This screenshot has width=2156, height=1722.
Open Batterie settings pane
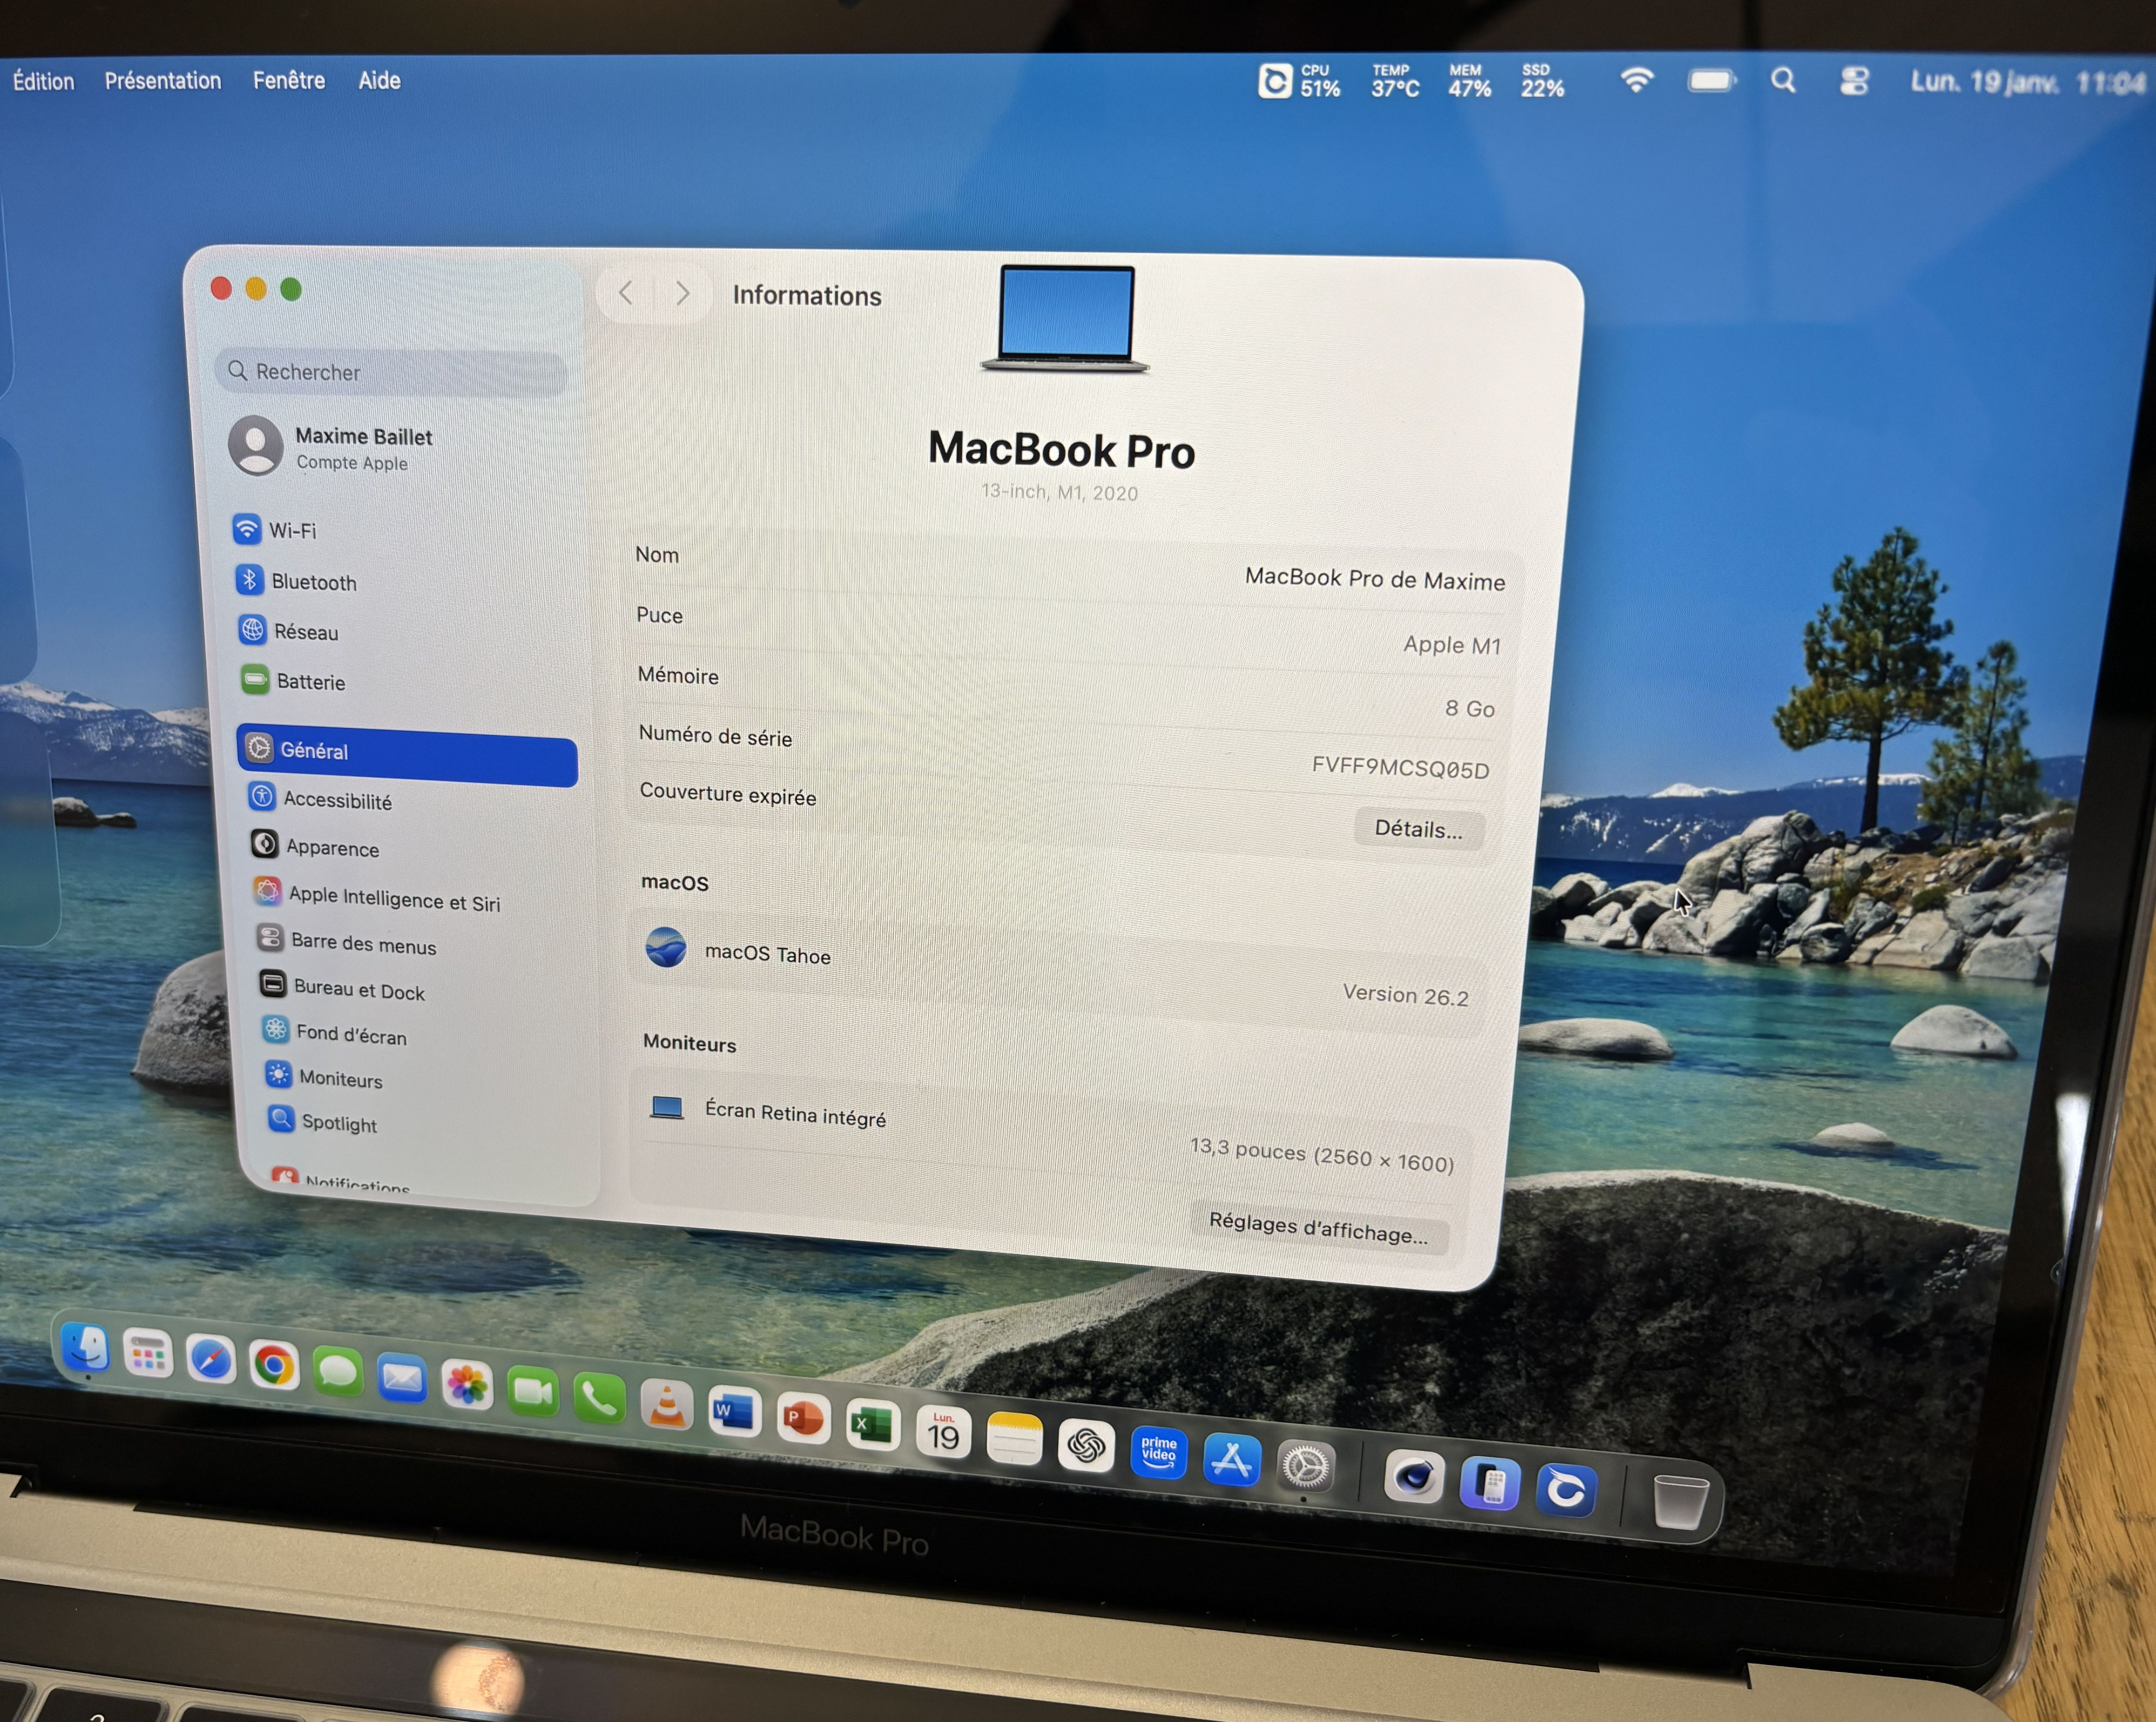(x=310, y=682)
